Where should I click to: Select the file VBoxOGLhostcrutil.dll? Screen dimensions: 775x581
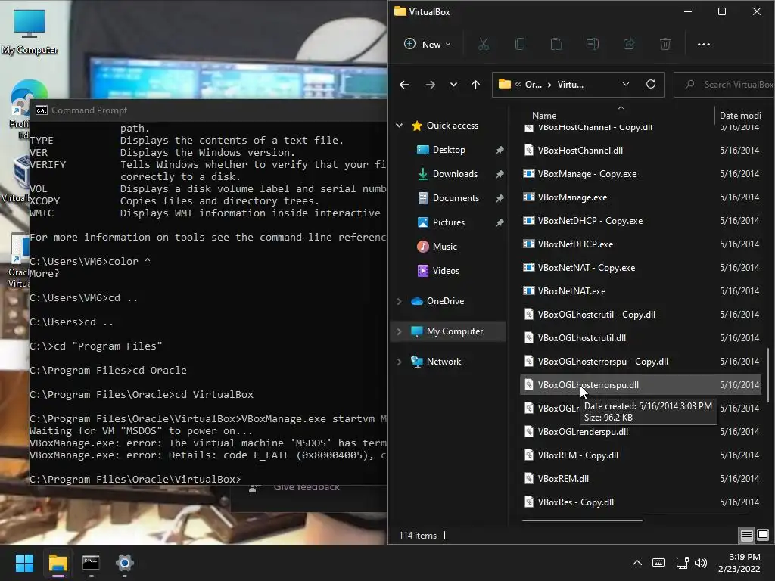[582, 338]
